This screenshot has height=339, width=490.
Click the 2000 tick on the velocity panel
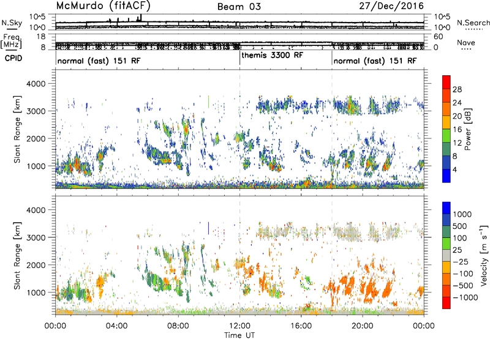37,265
